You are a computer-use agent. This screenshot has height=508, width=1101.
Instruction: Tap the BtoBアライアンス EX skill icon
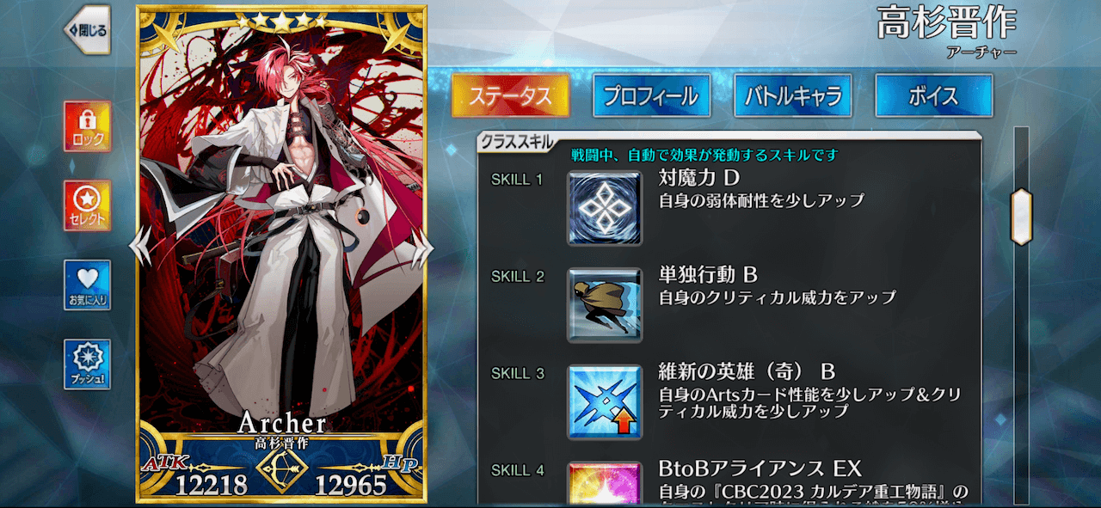tap(605, 483)
